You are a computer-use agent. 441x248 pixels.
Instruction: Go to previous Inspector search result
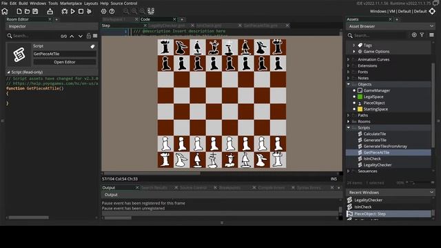pos(72,36)
